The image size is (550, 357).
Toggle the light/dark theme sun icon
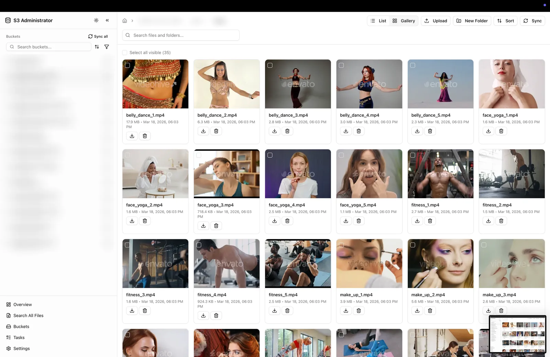[x=96, y=20]
